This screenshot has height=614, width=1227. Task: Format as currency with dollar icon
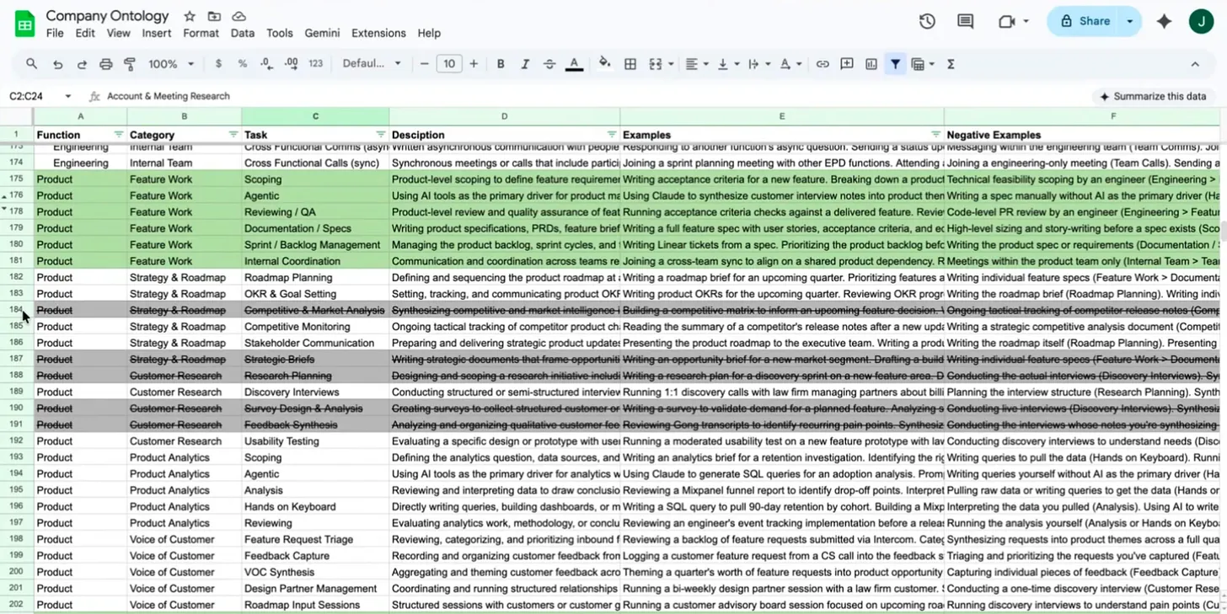(x=218, y=64)
